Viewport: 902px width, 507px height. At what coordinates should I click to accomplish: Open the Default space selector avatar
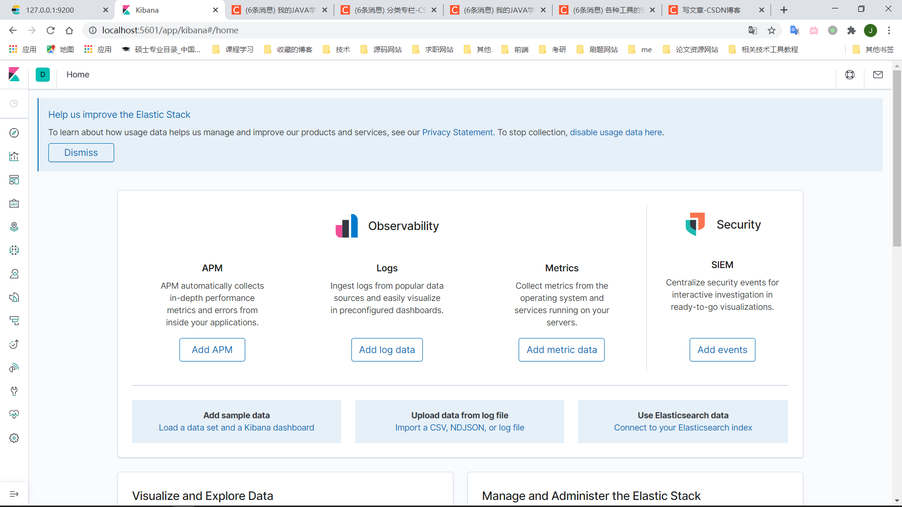click(43, 75)
